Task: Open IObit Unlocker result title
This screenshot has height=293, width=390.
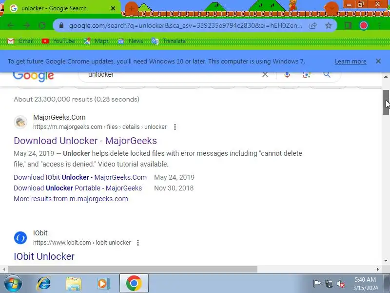Action: (x=44, y=256)
